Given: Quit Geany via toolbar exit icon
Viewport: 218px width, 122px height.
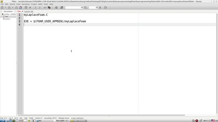Looking at the screenshot, I should click(106, 7).
